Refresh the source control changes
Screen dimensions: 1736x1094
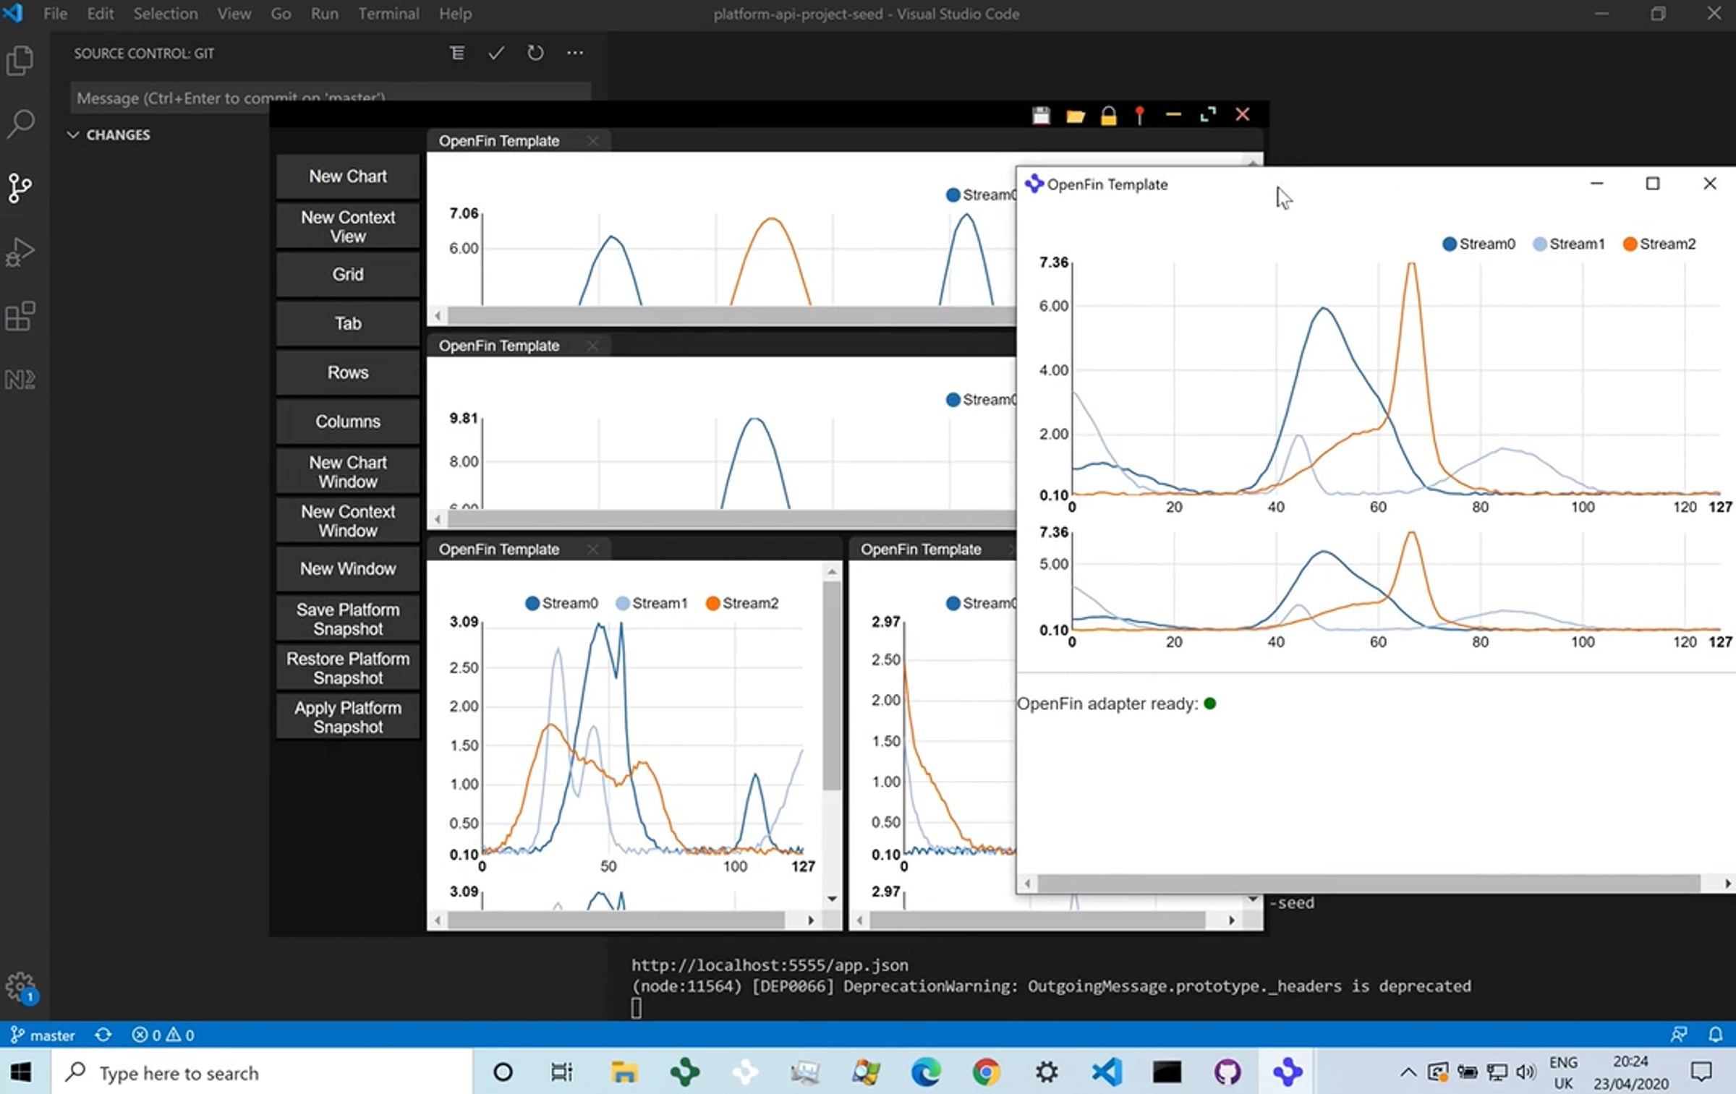tap(535, 53)
